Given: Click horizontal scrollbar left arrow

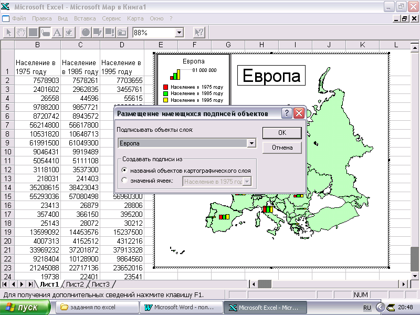Looking at the screenshot, I should (x=254, y=284).
